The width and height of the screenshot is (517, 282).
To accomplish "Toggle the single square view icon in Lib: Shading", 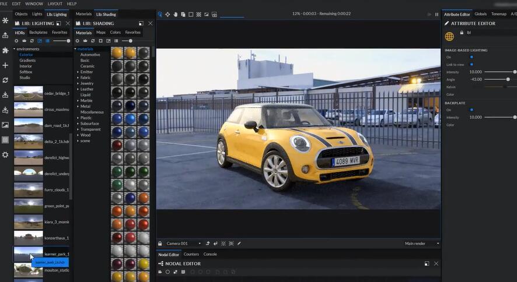I will [100, 41].
